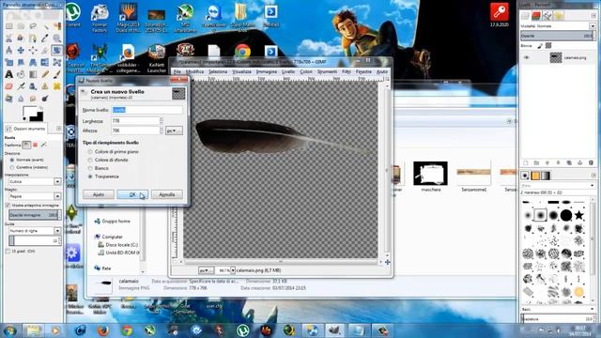The image size is (601, 338).
Task: Click the Larghezza width field
Action: click(135, 121)
